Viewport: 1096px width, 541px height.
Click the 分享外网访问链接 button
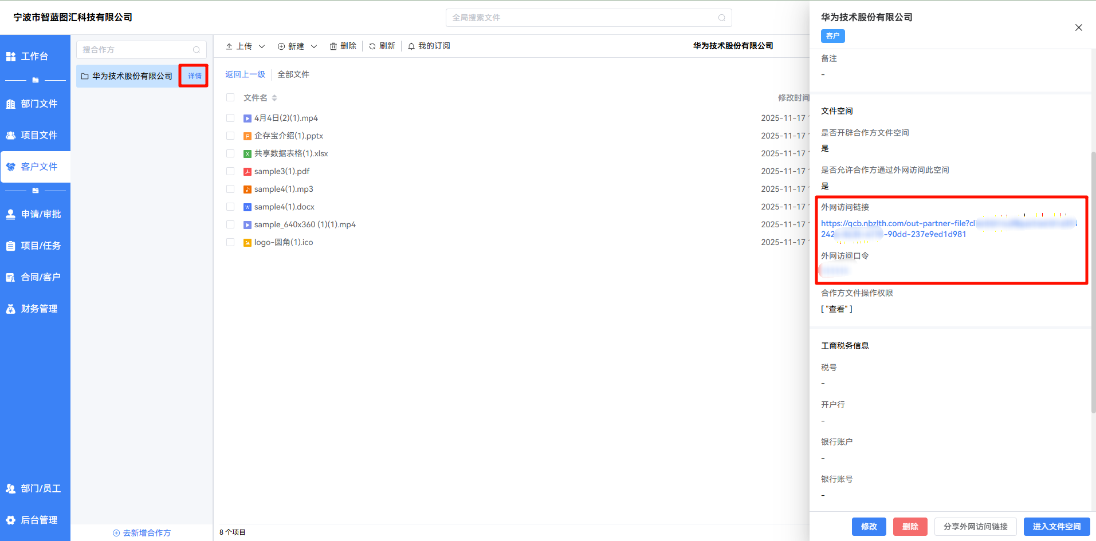[x=975, y=527]
